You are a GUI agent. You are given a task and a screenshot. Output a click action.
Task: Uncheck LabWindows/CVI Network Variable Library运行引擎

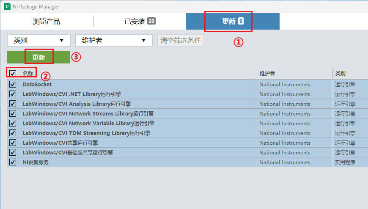click(13, 123)
